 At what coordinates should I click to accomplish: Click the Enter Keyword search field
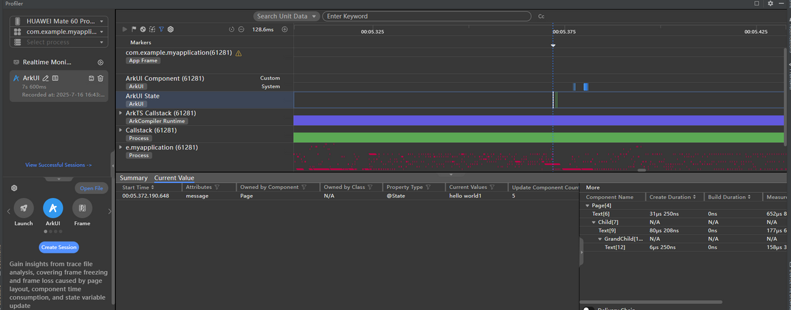[x=427, y=16]
